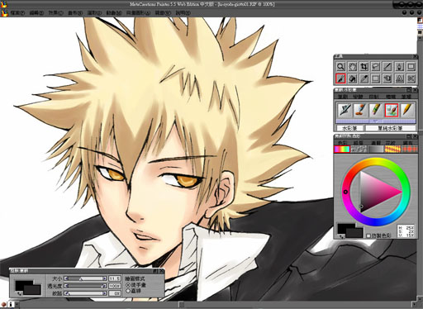Screen dimensions: 423x309
Task: Collapse the brushes panel with its roll-up button
Action: (x=410, y=90)
